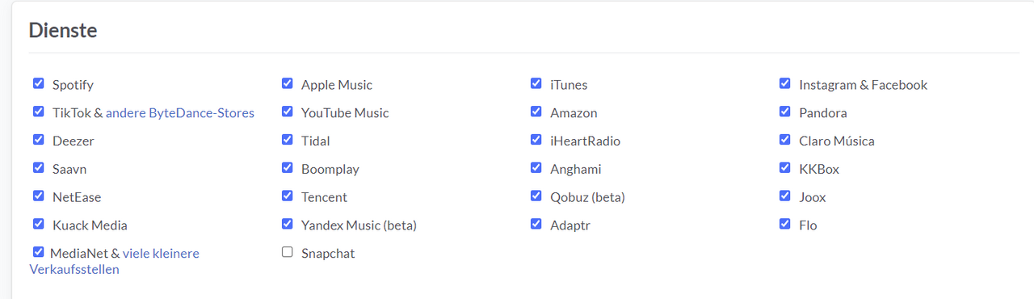This screenshot has width=1034, height=299.
Task: Uncheck the MediaNet checkbox
Action: pos(38,252)
